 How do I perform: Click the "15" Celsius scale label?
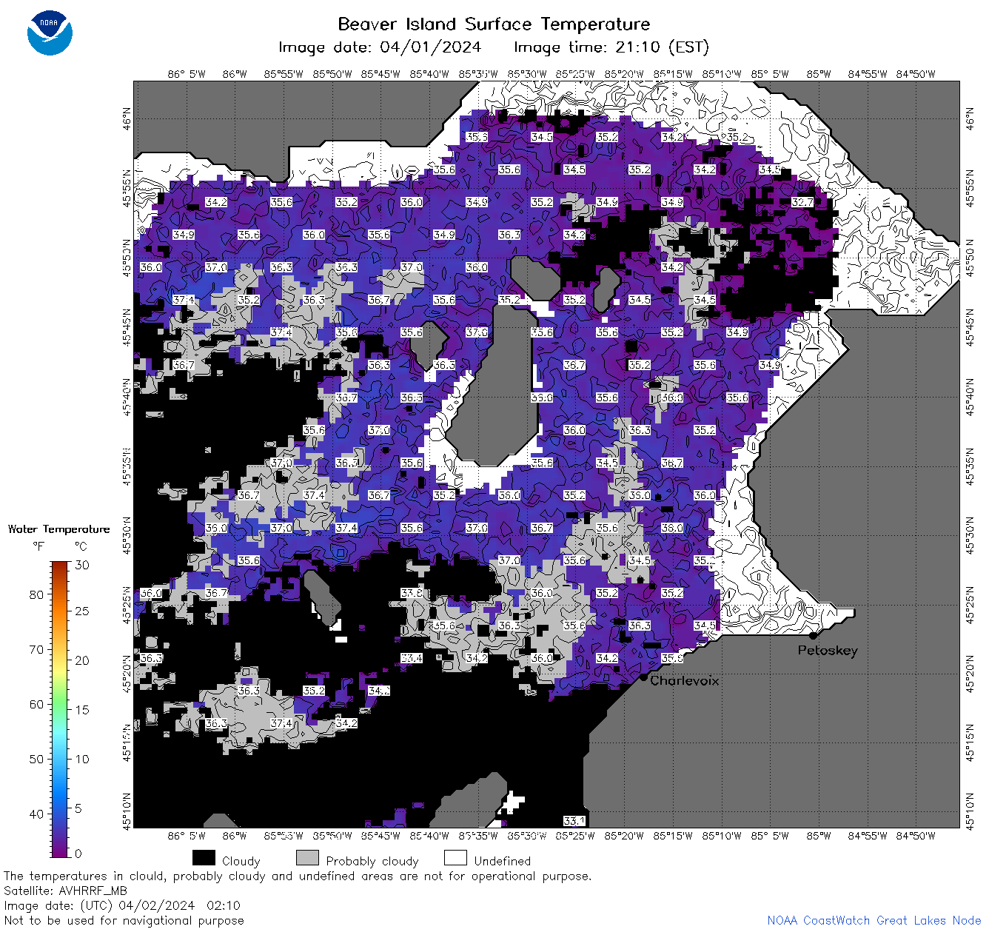click(82, 710)
